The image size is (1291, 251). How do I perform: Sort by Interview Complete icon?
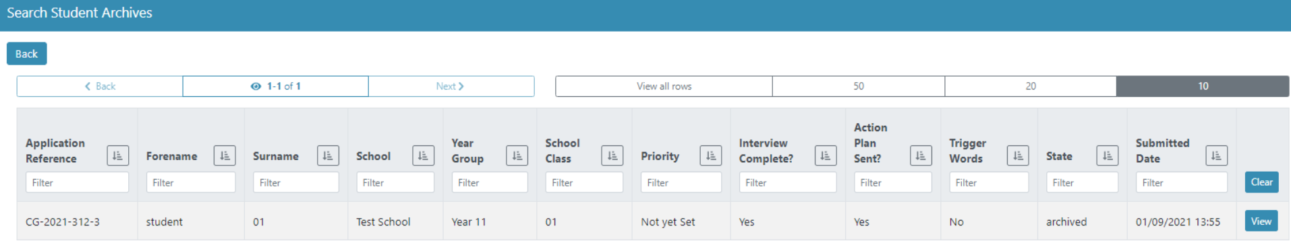click(x=826, y=155)
